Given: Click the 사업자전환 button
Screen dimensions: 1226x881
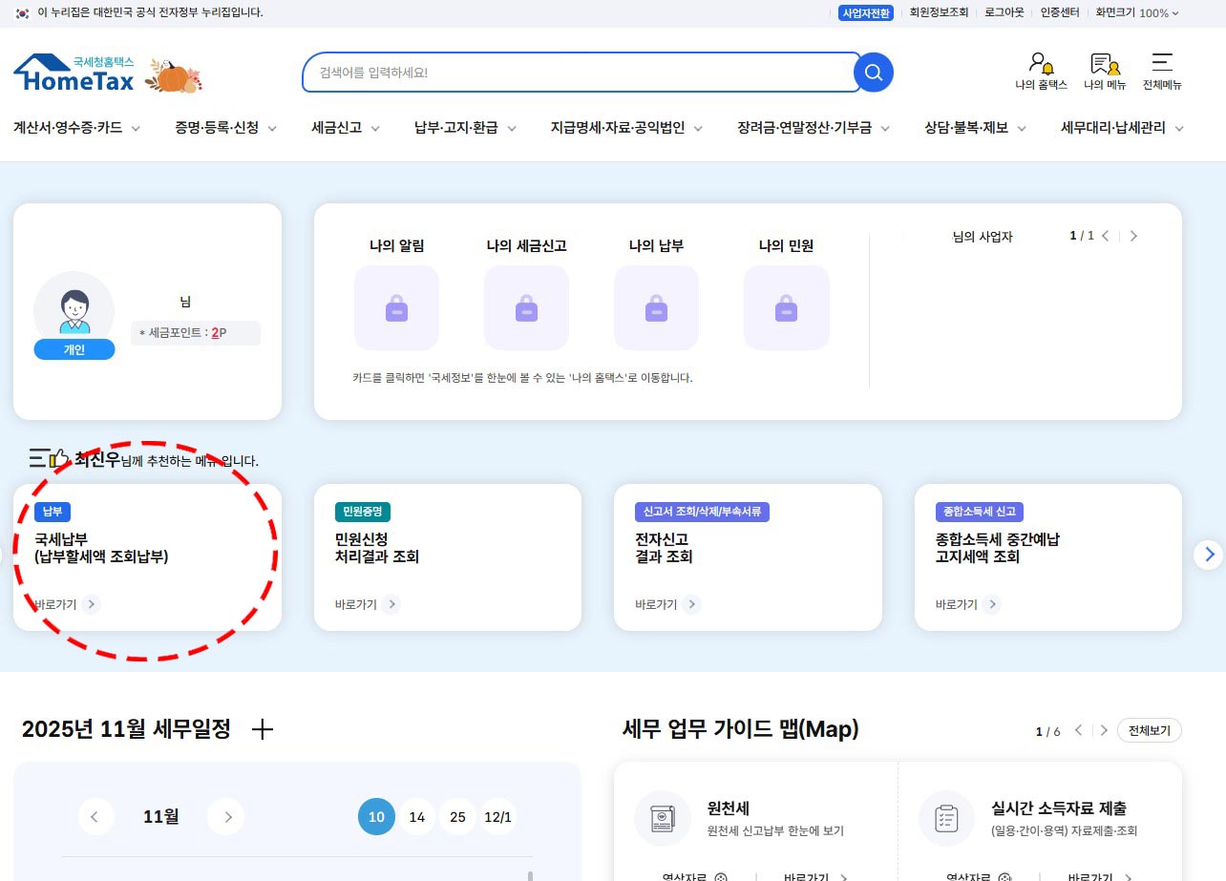Looking at the screenshot, I should pyautogui.click(x=866, y=12).
